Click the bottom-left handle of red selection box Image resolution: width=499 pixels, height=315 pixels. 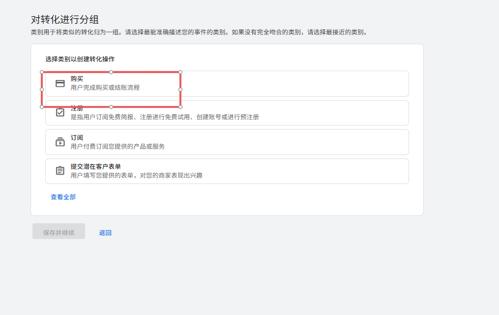pos(42,106)
